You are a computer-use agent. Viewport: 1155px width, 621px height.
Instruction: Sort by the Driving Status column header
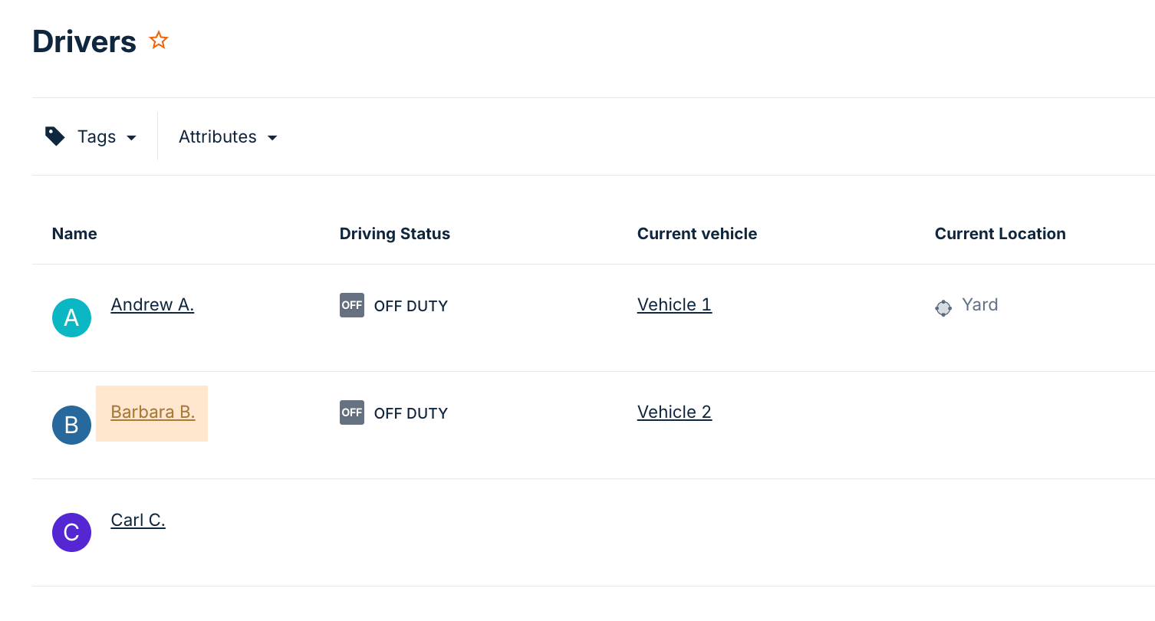pos(394,233)
